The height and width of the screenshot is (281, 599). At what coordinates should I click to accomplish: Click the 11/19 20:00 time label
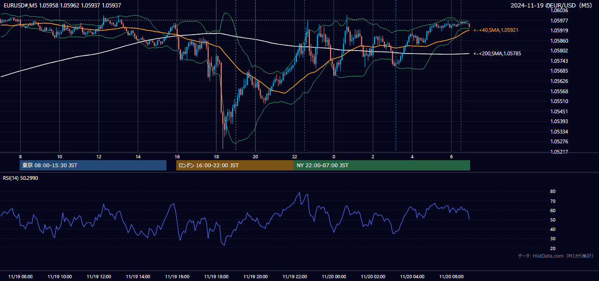coord(255,277)
